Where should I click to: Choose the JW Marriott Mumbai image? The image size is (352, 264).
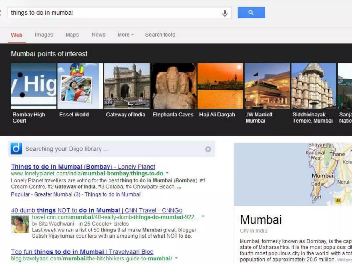tap(267, 86)
